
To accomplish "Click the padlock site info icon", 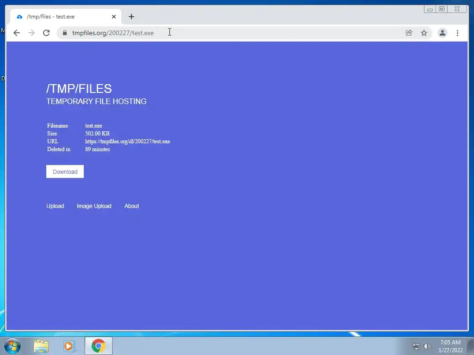I will tap(65, 33).
